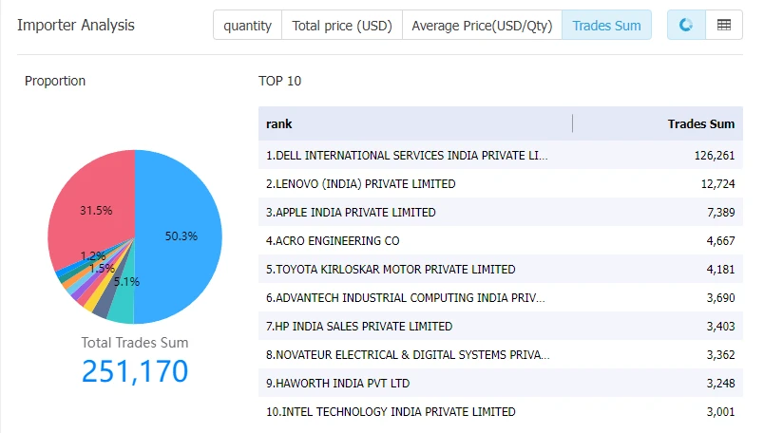Click the rank column header

coord(415,123)
